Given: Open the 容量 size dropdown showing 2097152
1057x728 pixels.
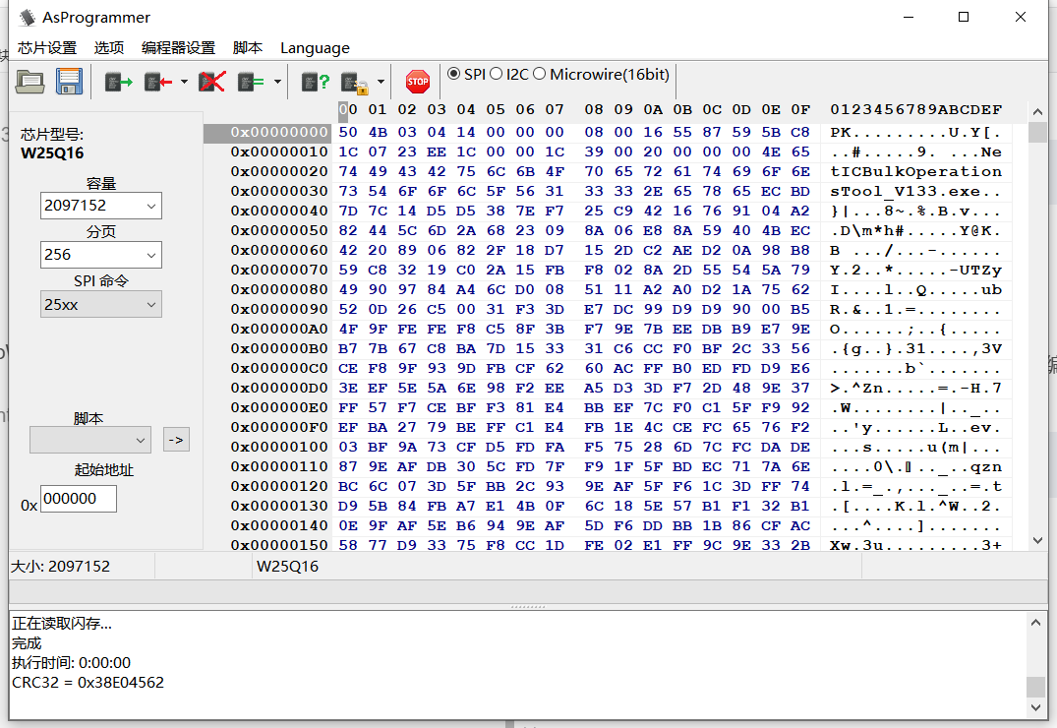Looking at the screenshot, I should point(101,206).
